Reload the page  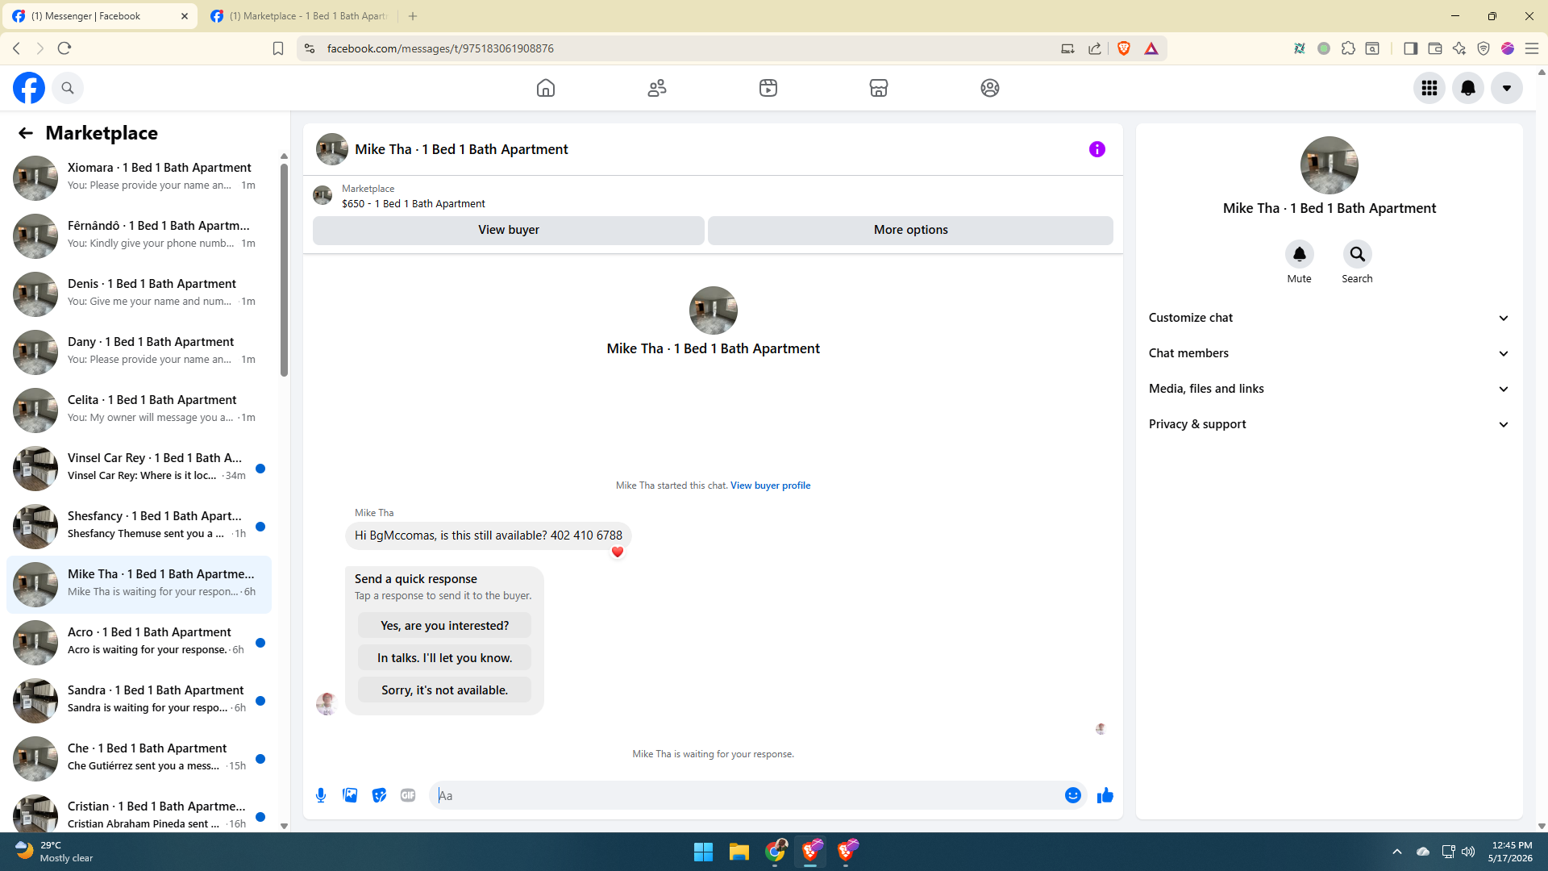coord(64,48)
